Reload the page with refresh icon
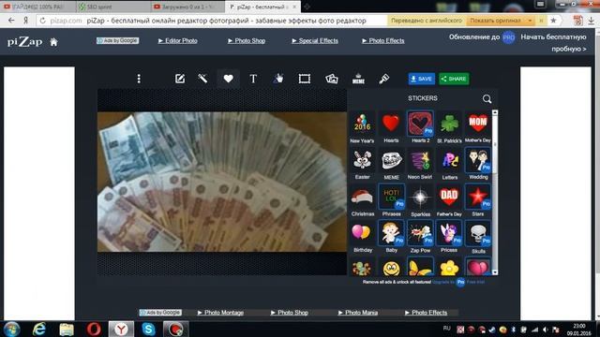Image resolution: width=600 pixels, height=337 pixels. click(x=42, y=21)
